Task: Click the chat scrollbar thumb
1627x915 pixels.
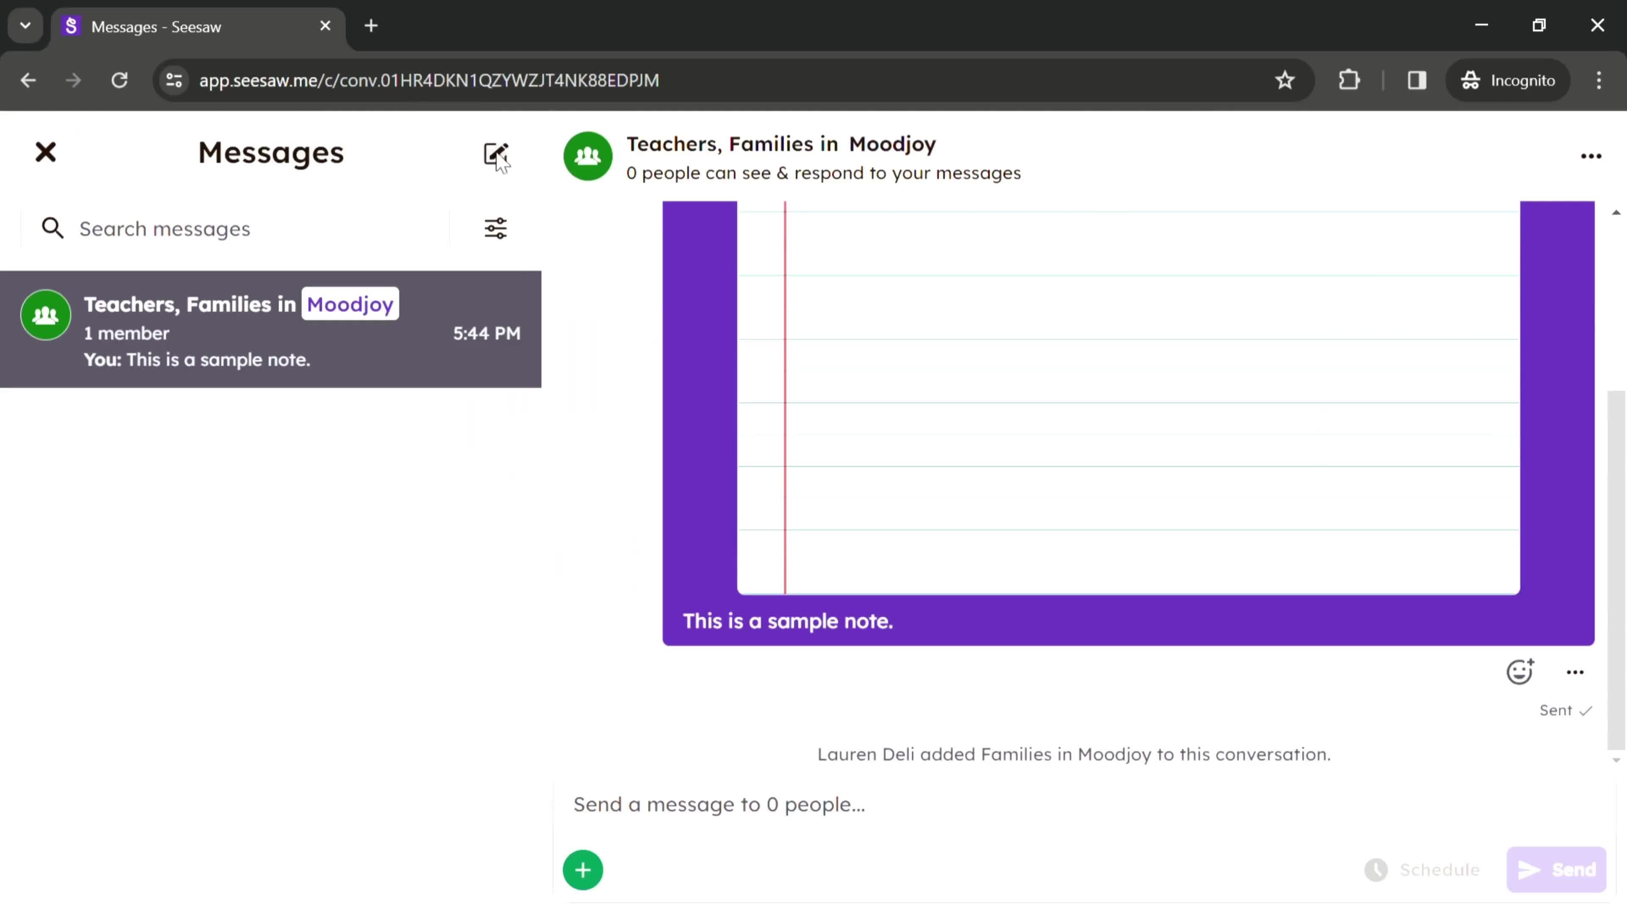Action: point(1616,570)
